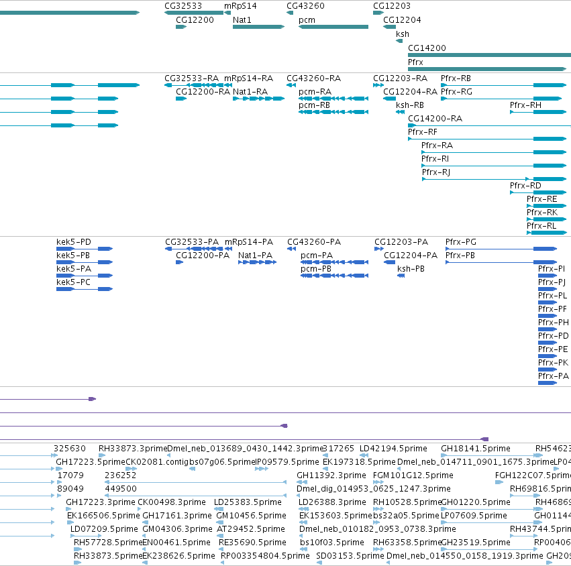Select the CG12200 gene label
Image resolution: width=571 pixels, height=566 pixels.
point(195,20)
